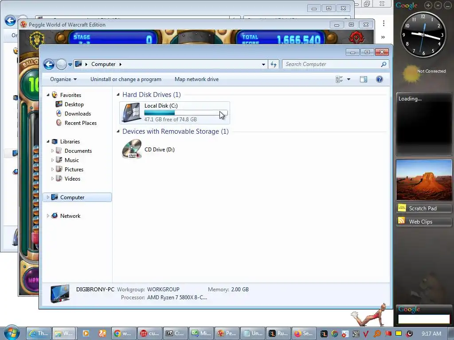
Task: Switch to Peggle taskbar button
Action: click(x=227, y=333)
